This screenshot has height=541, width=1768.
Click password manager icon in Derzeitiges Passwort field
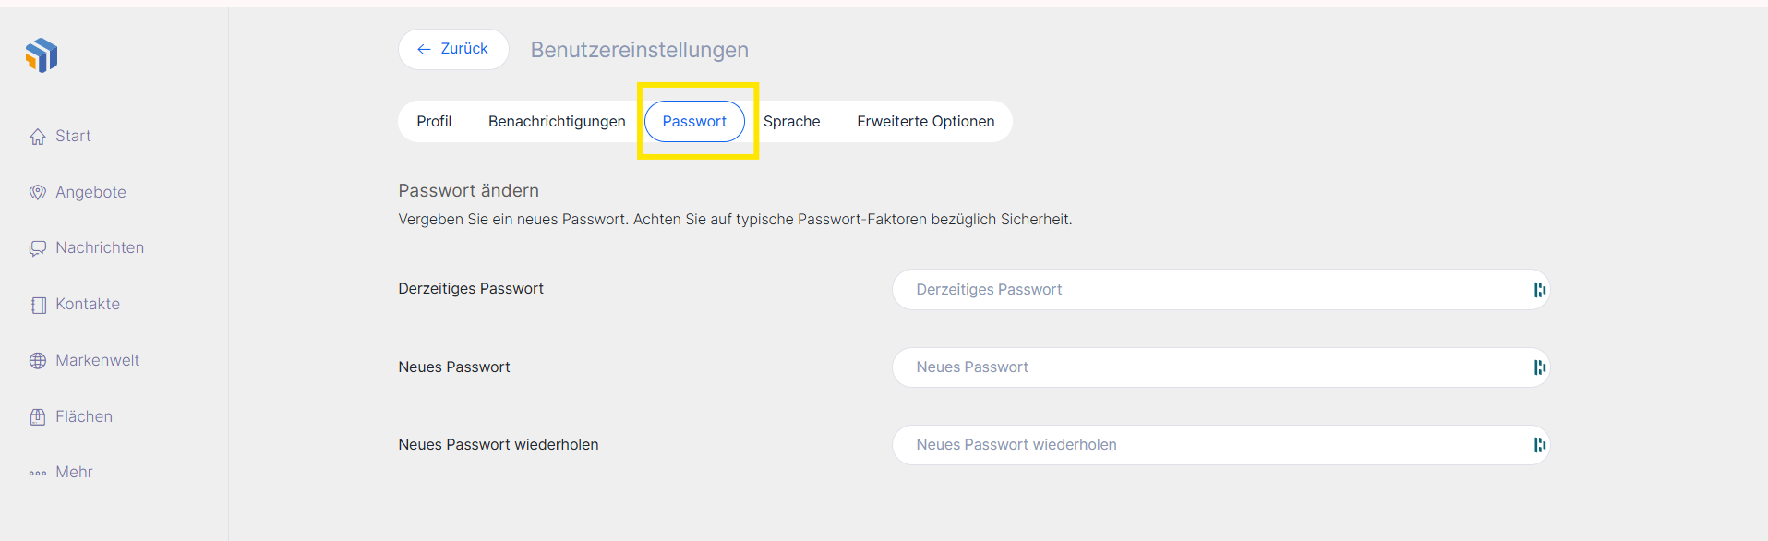[x=1539, y=290]
